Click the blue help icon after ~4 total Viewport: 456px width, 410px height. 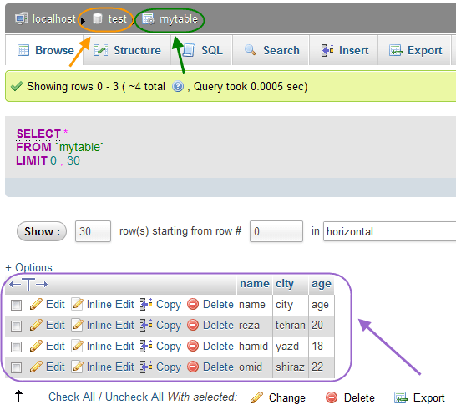pyautogui.click(x=178, y=86)
